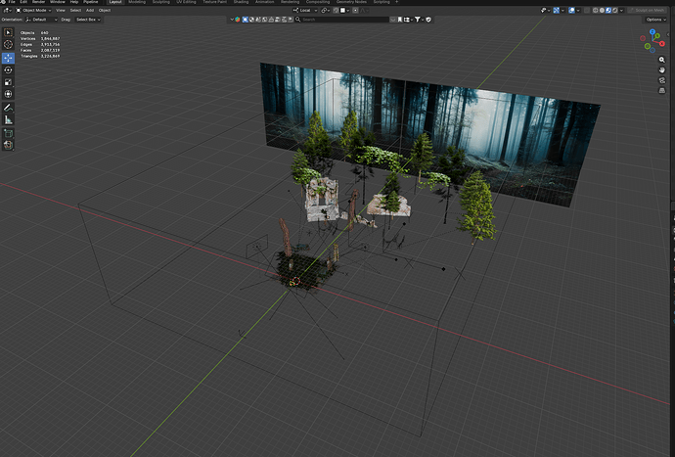
Task: Click the asset Search field
Action: point(344,20)
